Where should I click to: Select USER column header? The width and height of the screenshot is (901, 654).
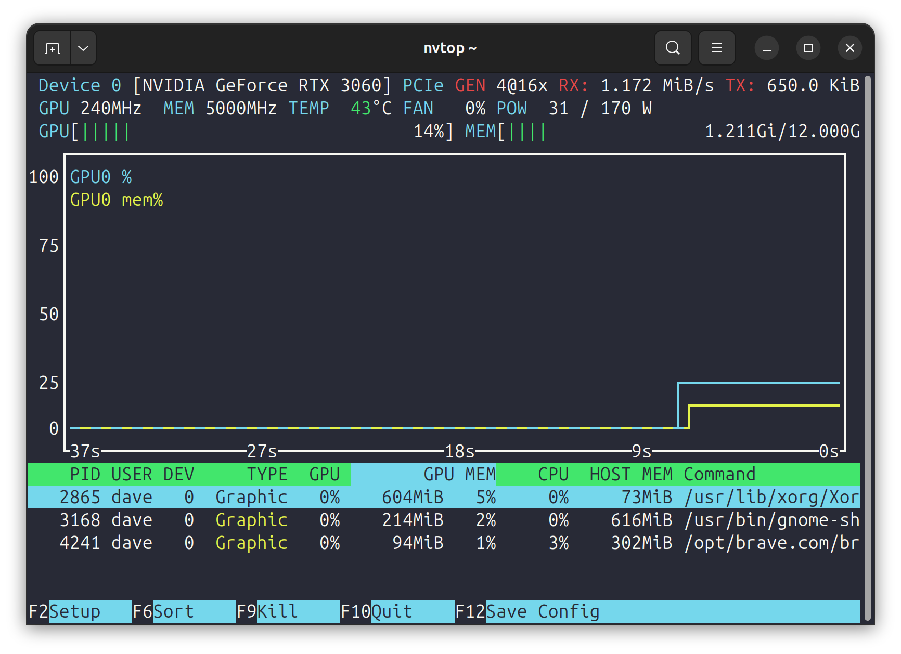132,474
